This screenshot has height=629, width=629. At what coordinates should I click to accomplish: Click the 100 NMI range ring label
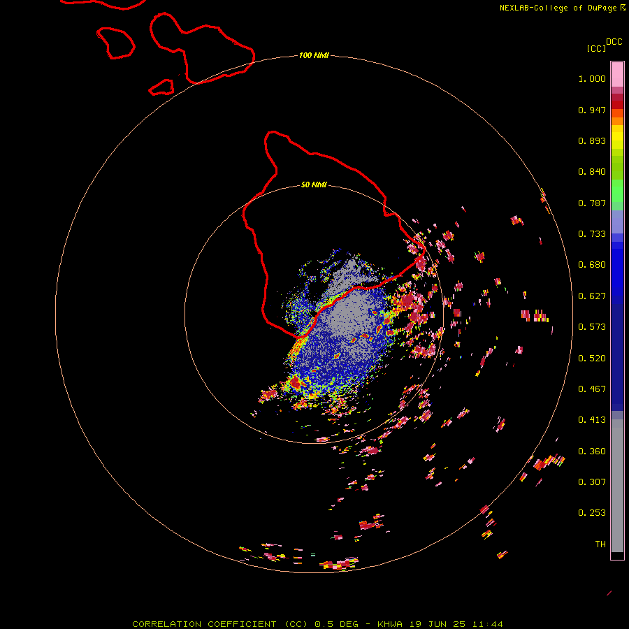(x=314, y=55)
